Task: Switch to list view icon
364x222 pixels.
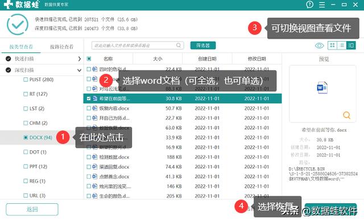Action: (x=342, y=46)
